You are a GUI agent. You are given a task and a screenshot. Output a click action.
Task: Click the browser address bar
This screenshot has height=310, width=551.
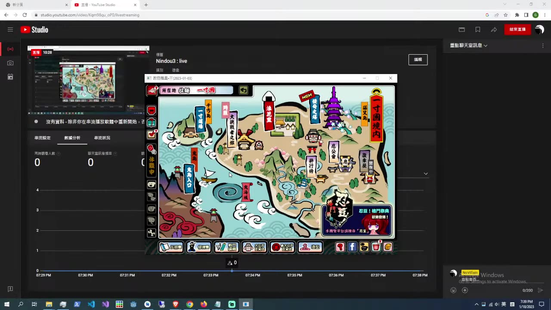pyautogui.click(x=258, y=15)
